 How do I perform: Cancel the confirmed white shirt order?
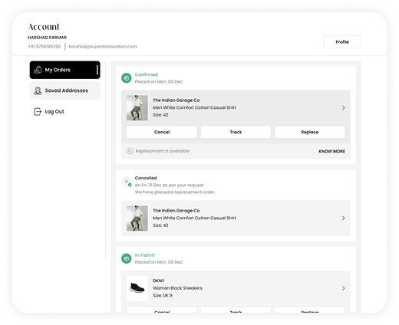tap(162, 132)
